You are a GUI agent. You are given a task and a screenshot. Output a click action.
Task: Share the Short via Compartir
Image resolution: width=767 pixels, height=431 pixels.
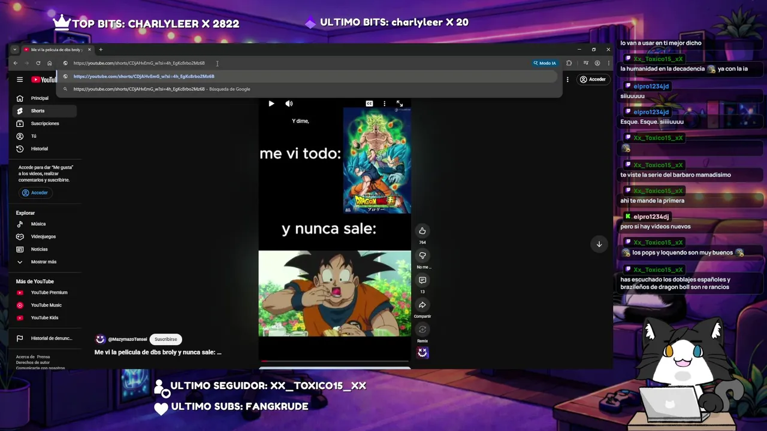(422, 305)
